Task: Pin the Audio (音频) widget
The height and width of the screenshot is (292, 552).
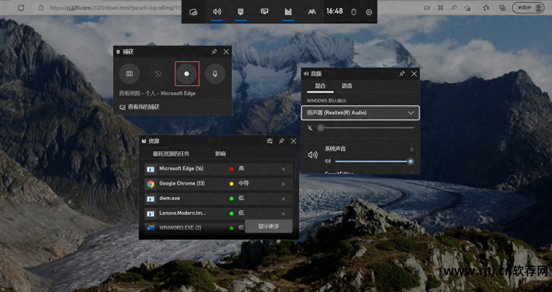Action: pos(402,74)
